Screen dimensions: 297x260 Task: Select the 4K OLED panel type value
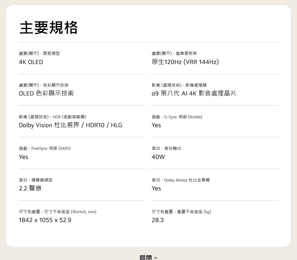31,62
